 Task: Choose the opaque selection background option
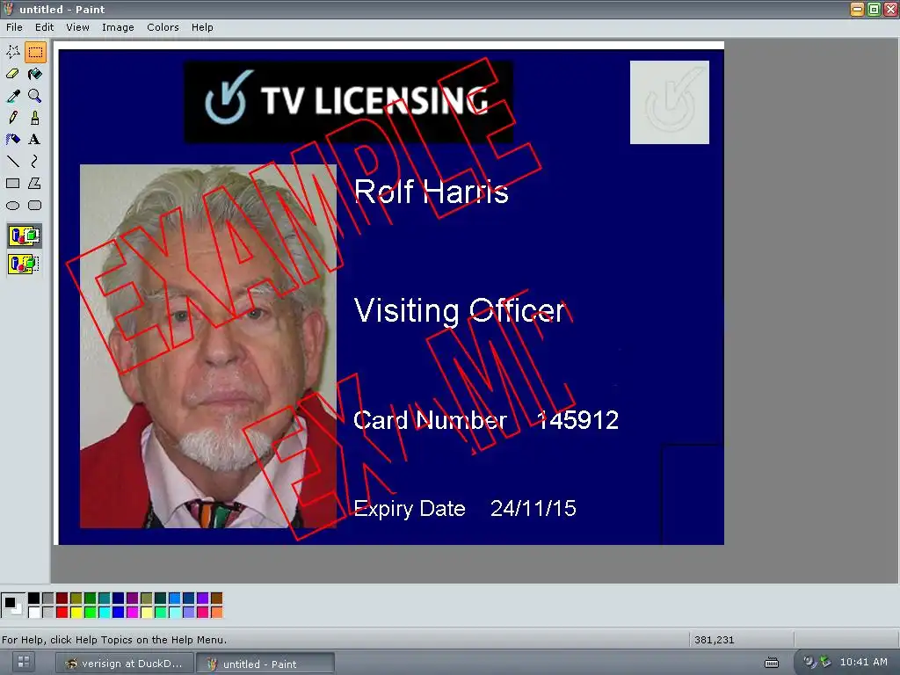24,236
